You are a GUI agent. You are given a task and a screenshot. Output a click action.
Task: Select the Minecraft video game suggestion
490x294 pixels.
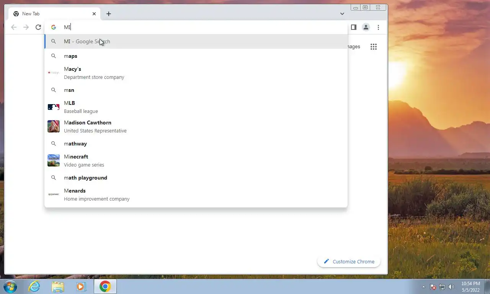coord(196,160)
